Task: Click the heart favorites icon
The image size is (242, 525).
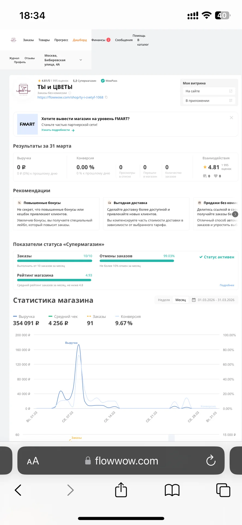Action: [216, 176]
